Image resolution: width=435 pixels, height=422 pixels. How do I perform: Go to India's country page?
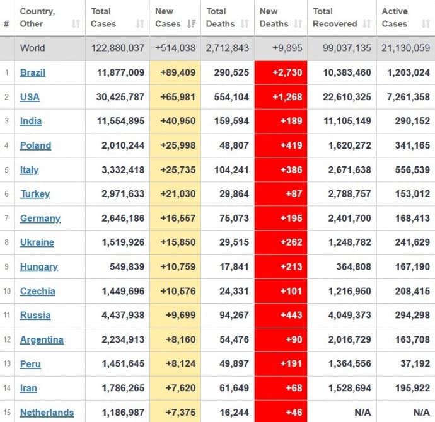[31, 121]
